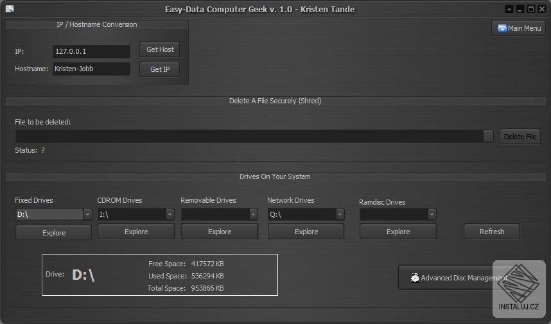
Task: Click the Get Host button
Action: [x=159, y=49]
